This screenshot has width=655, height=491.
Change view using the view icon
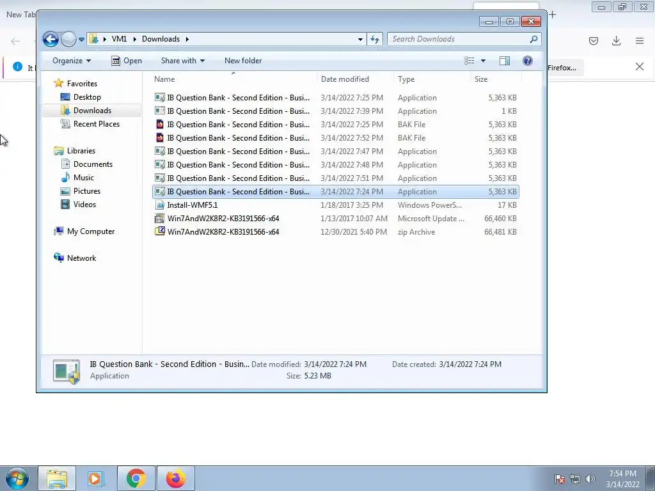[470, 61]
